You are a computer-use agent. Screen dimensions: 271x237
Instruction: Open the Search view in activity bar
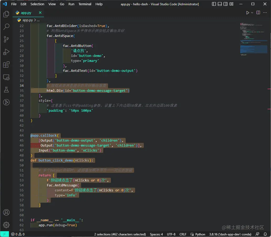point(6,26)
